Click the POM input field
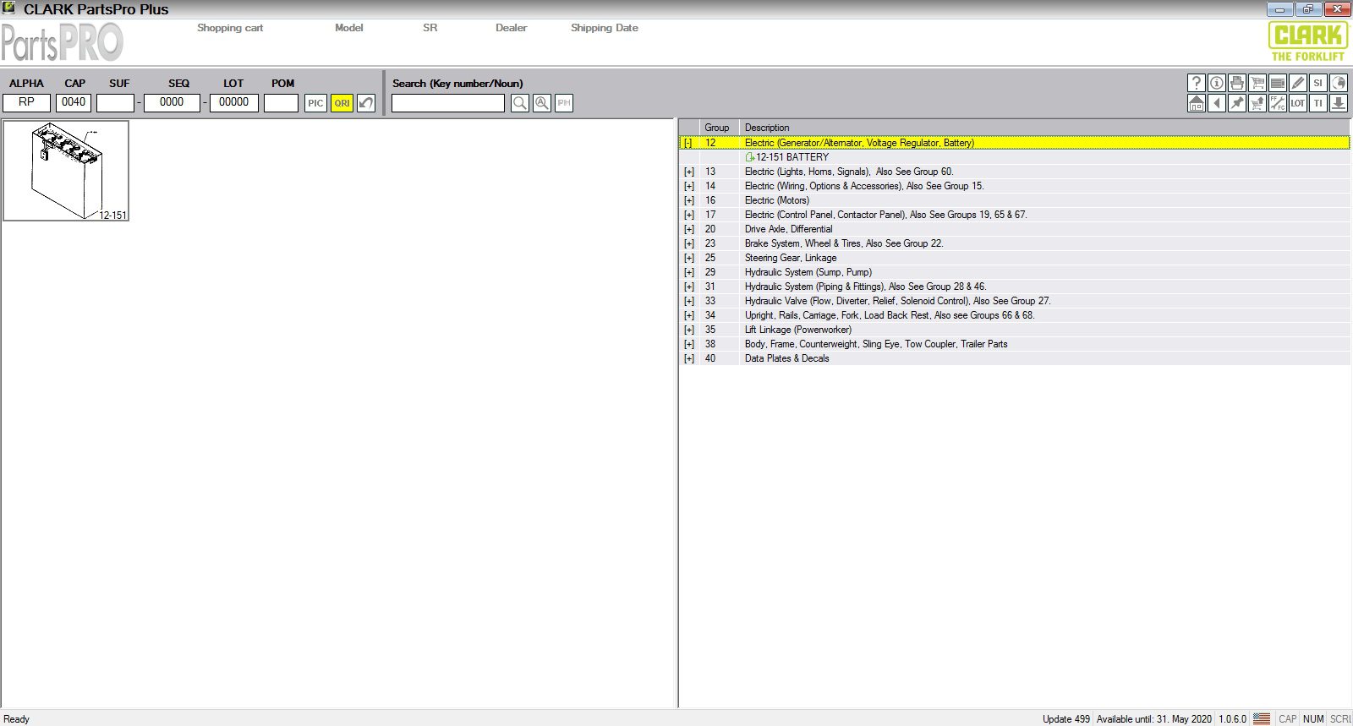The image size is (1353, 726). coord(282,102)
